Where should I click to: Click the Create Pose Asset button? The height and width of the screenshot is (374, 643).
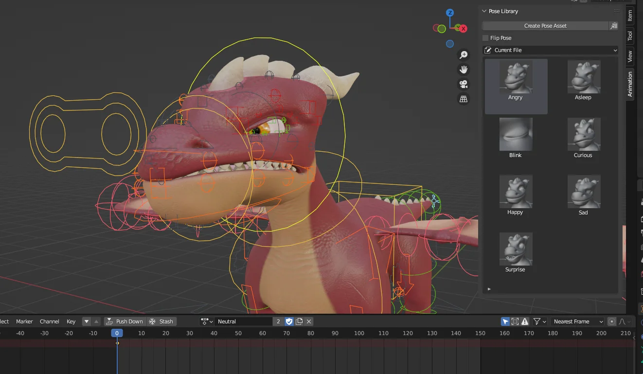click(x=545, y=25)
